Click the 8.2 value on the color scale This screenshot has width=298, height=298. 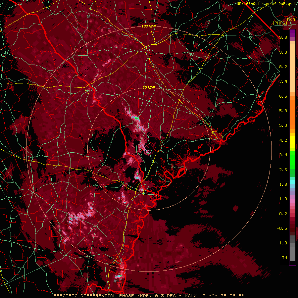coord(283,67)
